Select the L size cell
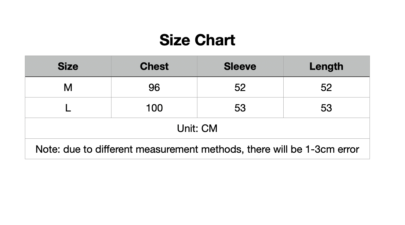This screenshot has width=405, height=225. [68, 108]
